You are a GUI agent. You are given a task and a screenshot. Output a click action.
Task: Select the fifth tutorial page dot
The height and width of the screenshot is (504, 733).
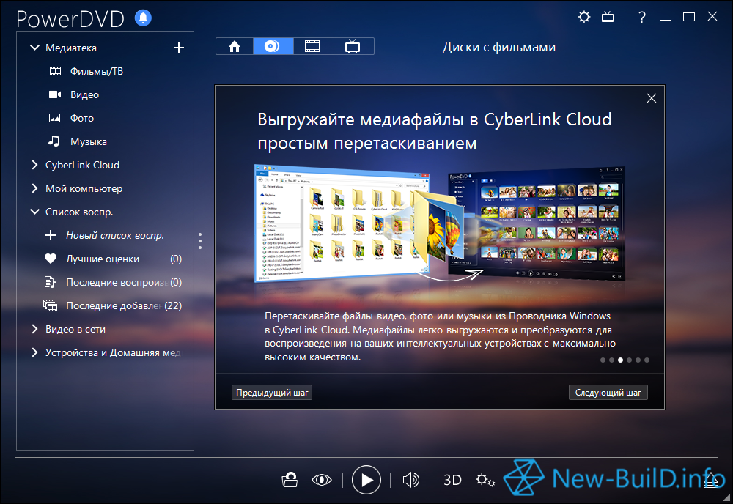click(x=638, y=360)
